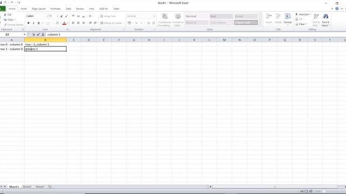Switch to the Review ribbon tab
This screenshot has width=346, height=194.
(x=80, y=9)
